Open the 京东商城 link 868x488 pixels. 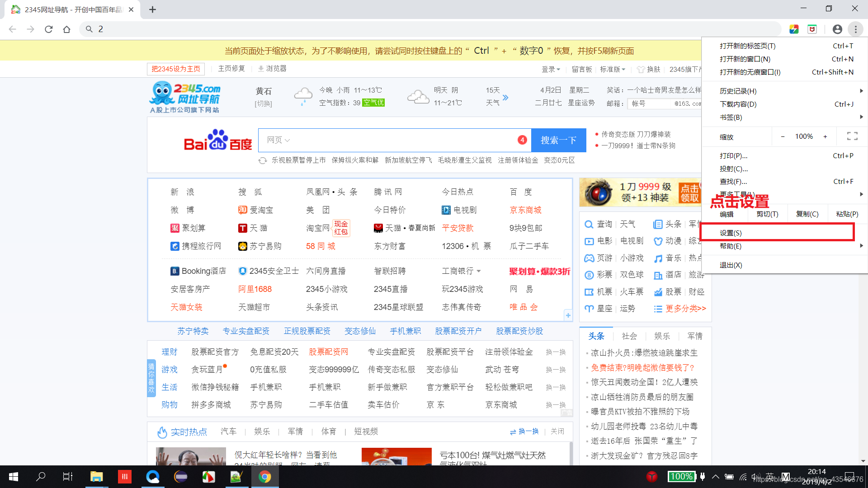click(525, 210)
